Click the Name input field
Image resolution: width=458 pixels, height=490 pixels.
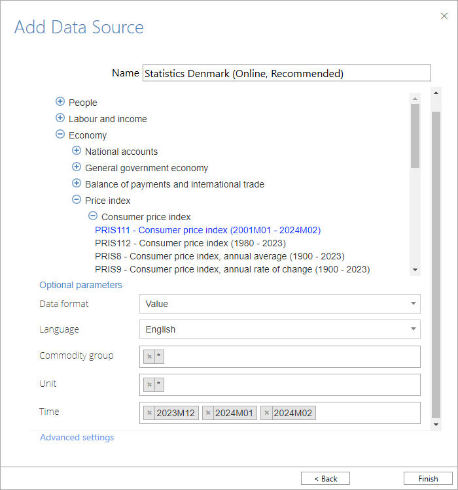[x=287, y=73]
